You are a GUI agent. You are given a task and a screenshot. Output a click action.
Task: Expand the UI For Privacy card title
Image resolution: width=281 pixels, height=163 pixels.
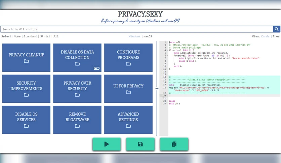pyautogui.click(x=128, y=86)
